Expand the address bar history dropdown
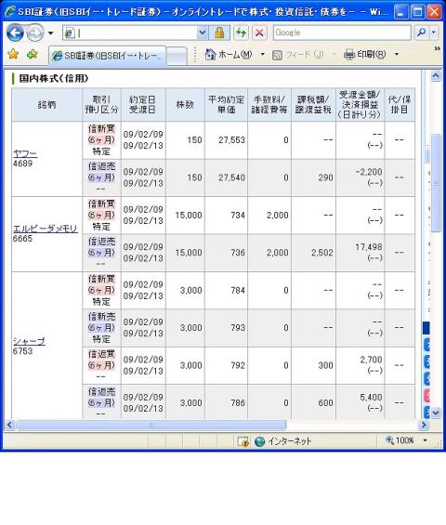The image size is (446, 525). point(202,33)
